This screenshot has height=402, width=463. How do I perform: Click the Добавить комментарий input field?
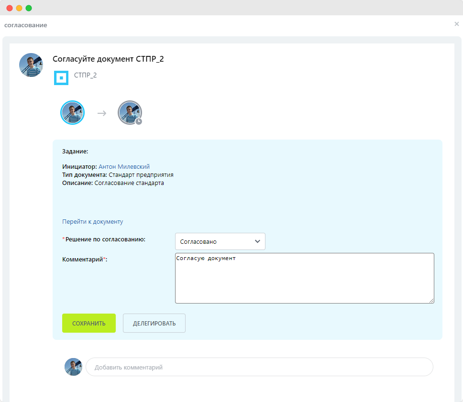point(259,367)
